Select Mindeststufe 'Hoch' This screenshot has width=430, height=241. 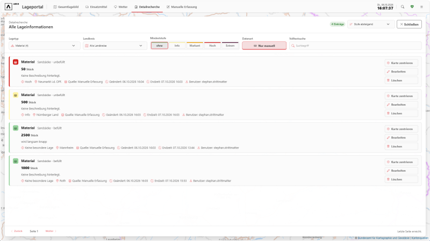[x=212, y=46]
